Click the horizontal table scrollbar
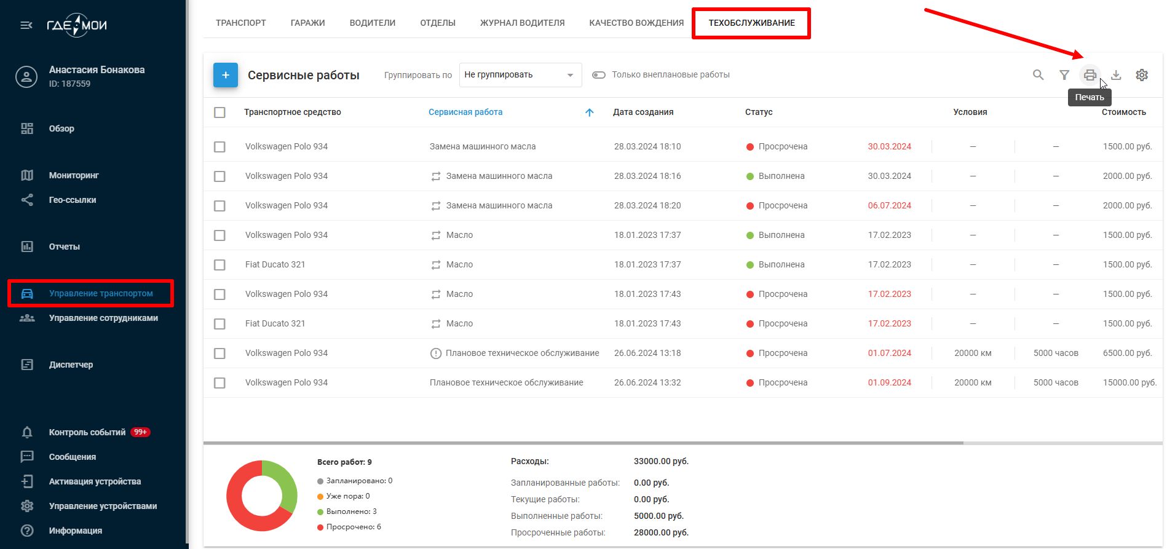Image resolution: width=1167 pixels, height=549 pixels. pos(583,443)
